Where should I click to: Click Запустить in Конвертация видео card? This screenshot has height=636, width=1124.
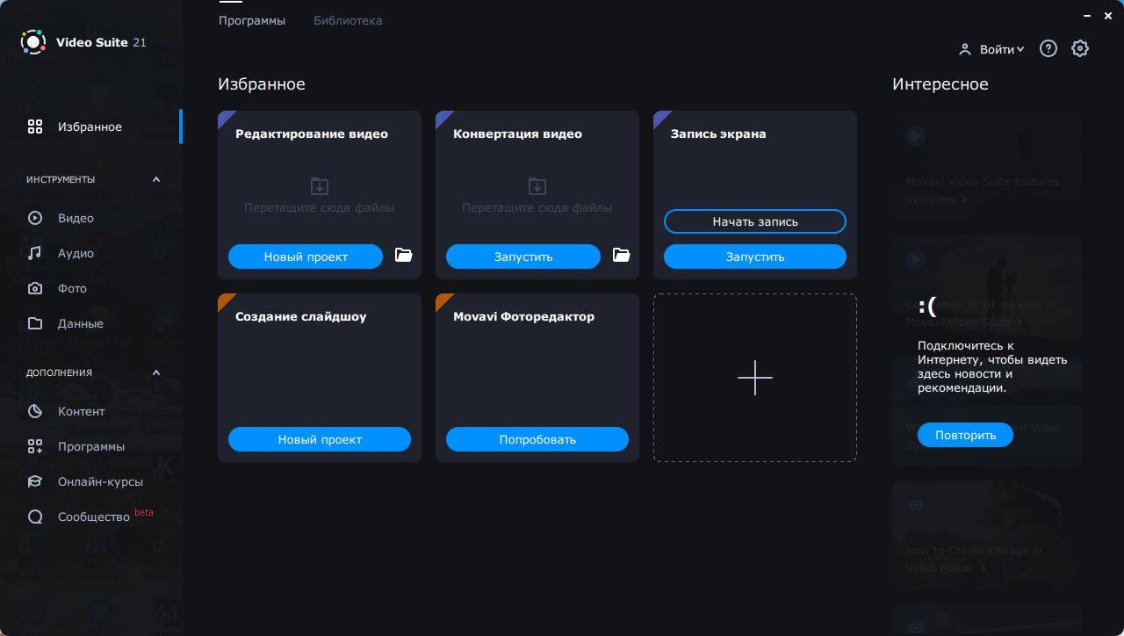pos(523,257)
